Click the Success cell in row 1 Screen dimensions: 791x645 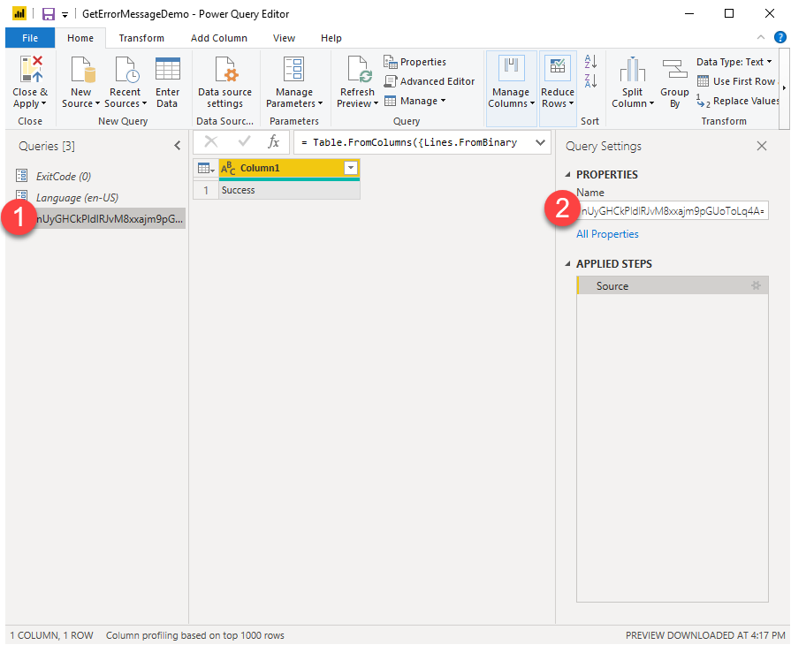[289, 190]
